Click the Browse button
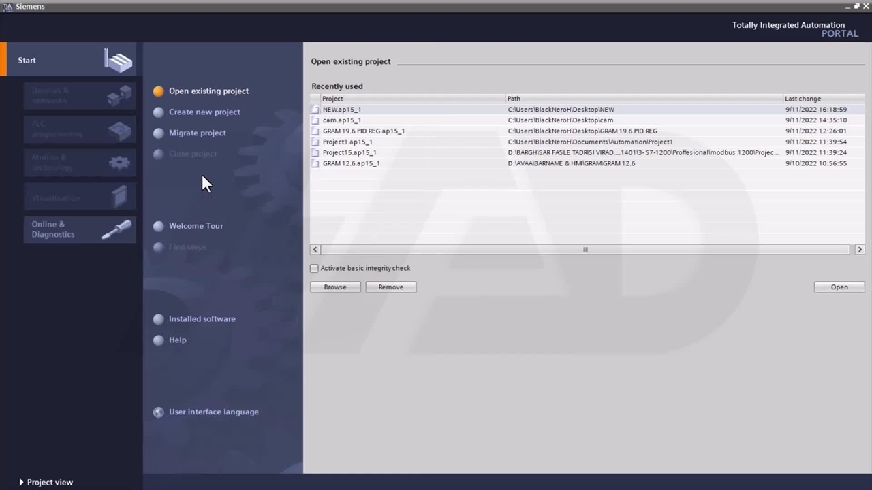The height and width of the screenshot is (490, 872). (335, 287)
